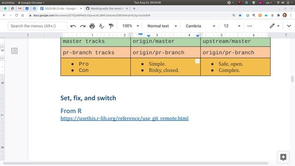The image size is (295, 166).
Task: Open the table cell options dropdown arrow
Action: 197,61
